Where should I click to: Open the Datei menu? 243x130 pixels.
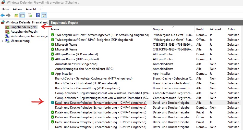(5, 9)
